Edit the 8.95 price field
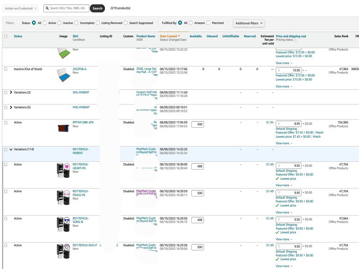 (x=289, y=123)
